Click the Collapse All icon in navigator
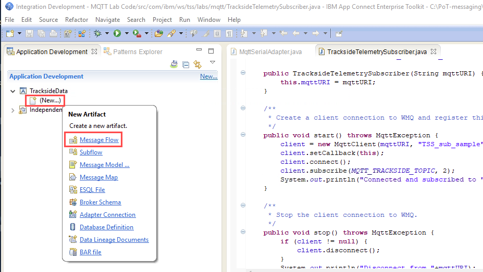483x272 pixels. tap(185, 64)
